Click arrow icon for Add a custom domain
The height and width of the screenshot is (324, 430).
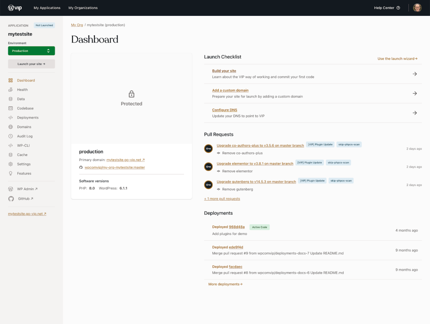[415, 93]
